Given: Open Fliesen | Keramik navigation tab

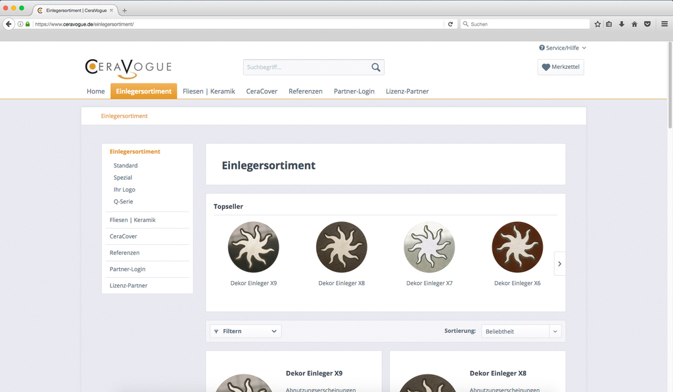Looking at the screenshot, I should [208, 91].
